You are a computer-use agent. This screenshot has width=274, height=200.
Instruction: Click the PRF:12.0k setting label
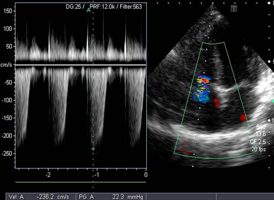(103, 7)
